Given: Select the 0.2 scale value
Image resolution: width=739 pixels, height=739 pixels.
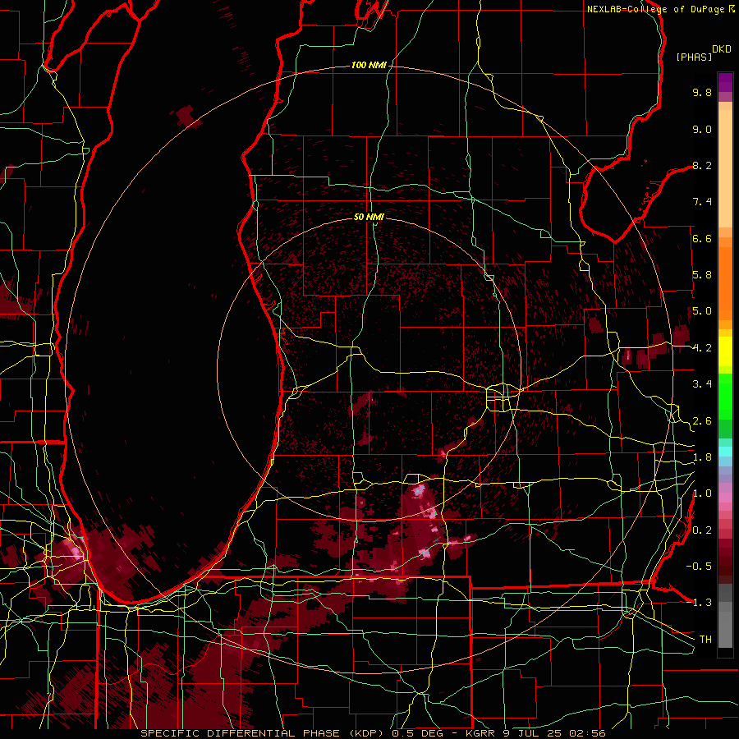Looking at the screenshot, I should (702, 530).
